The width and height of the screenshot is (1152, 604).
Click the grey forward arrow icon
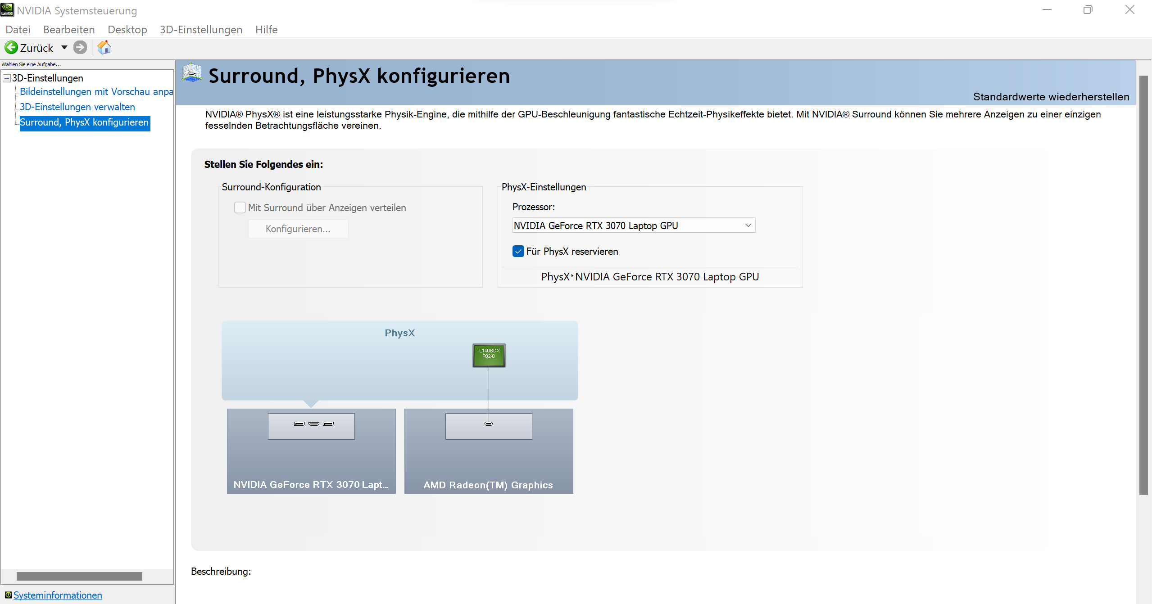(80, 47)
